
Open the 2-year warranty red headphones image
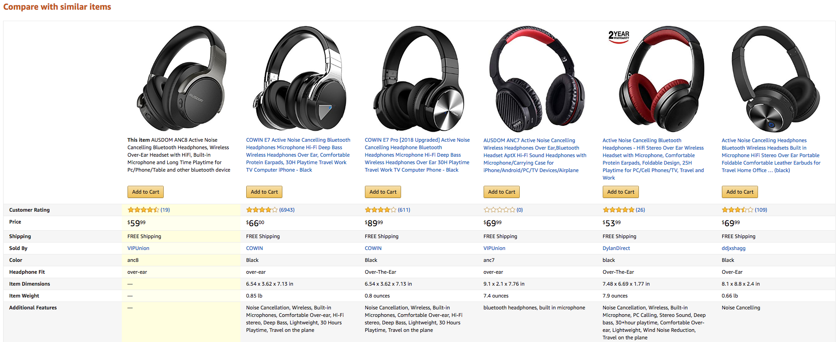pyautogui.click(x=656, y=79)
